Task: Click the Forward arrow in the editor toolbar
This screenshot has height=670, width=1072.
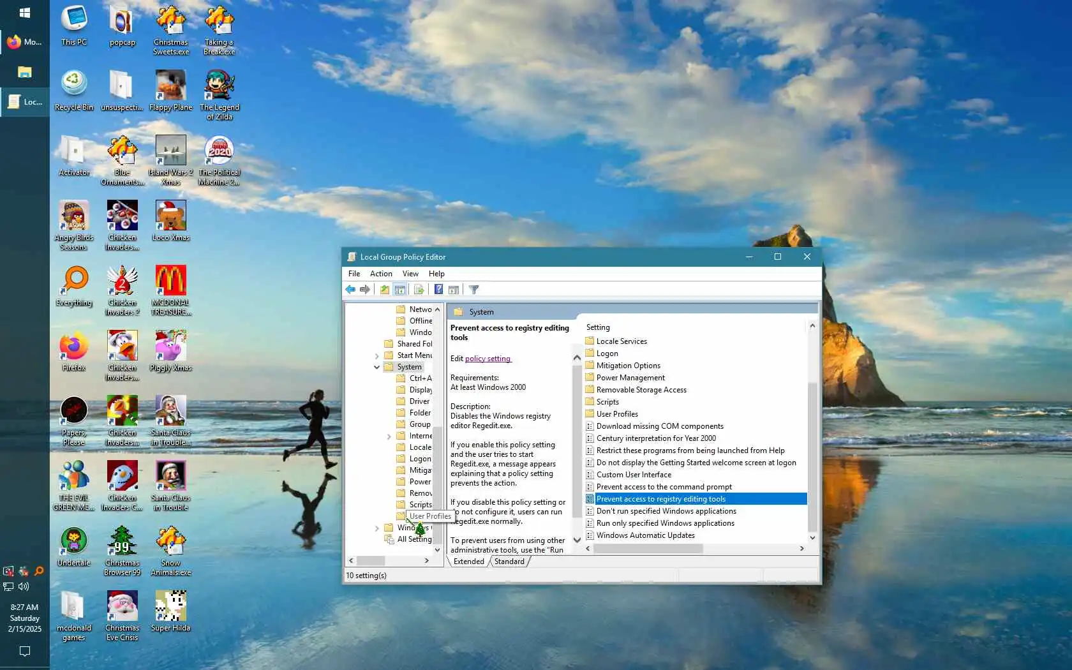Action: tap(365, 290)
